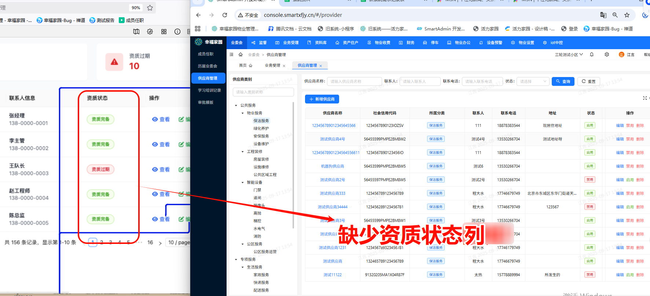Open reader book icon in left window toolbar
This screenshot has height=296, width=650.
pos(136,32)
